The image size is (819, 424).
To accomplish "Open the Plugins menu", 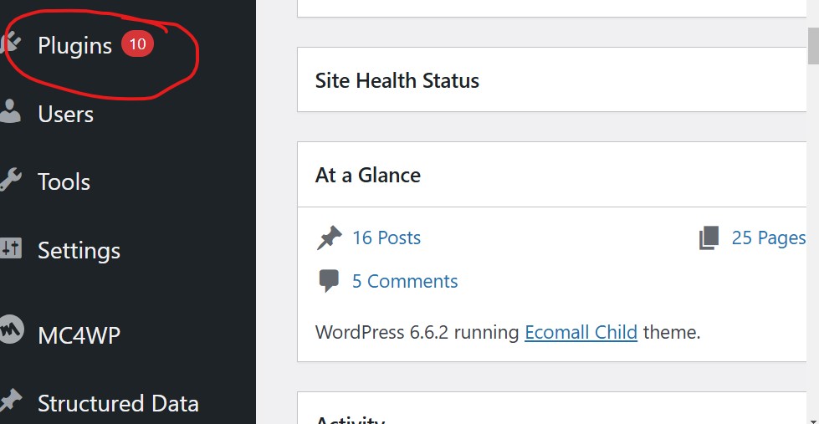I will point(74,46).
